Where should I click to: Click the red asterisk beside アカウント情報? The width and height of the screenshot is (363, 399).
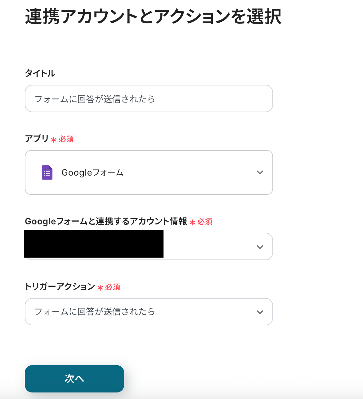192,222
